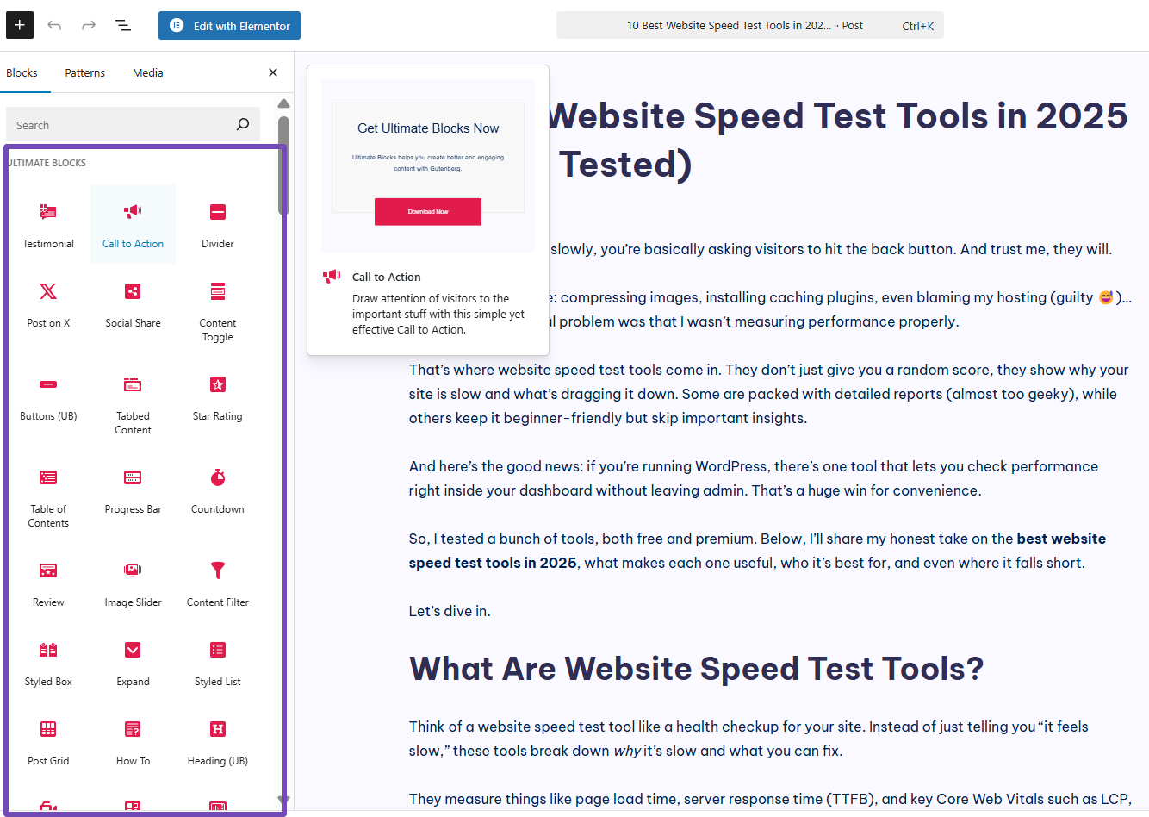
Task: Add the Expand block
Action: pos(133,662)
